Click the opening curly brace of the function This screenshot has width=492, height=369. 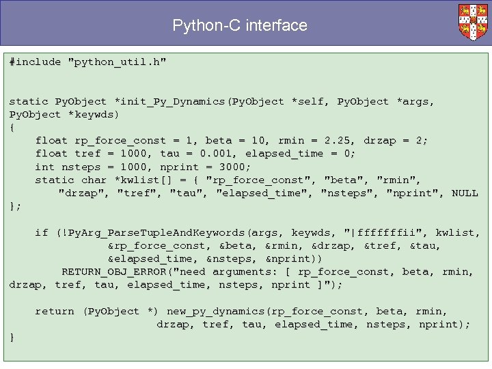pyautogui.click(x=12, y=128)
